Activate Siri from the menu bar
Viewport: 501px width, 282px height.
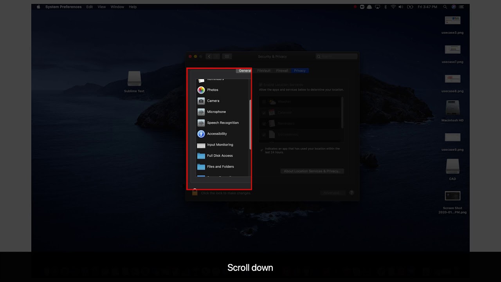454,7
